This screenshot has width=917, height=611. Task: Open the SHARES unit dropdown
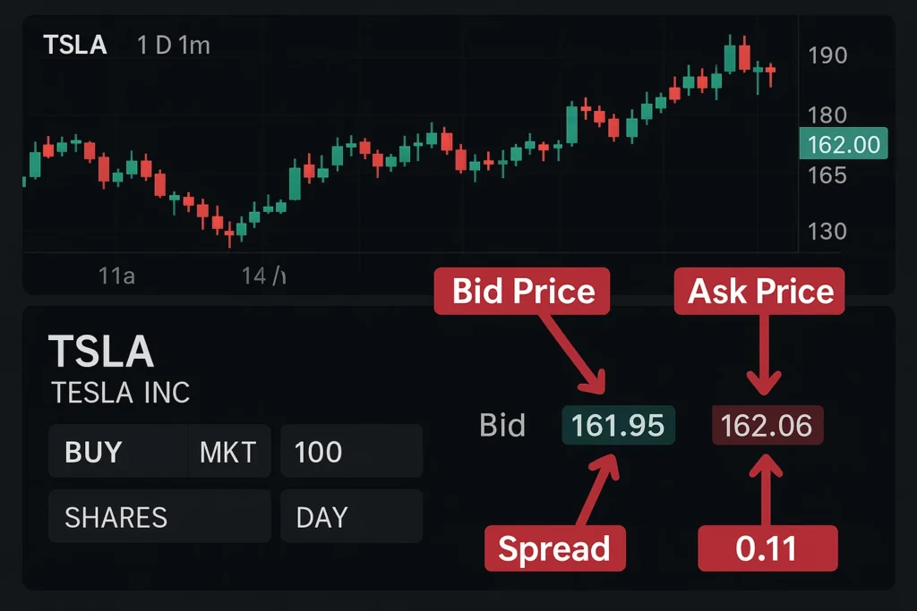[x=116, y=517]
